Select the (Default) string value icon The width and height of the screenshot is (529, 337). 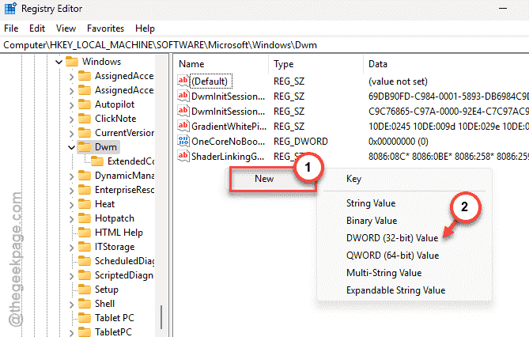click(x=185, y=81)
